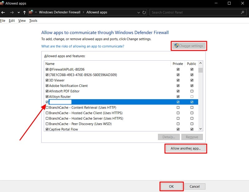The image size is (249, 192).
Task: Click the Refresh button in address bar
Action: [144, 12]
